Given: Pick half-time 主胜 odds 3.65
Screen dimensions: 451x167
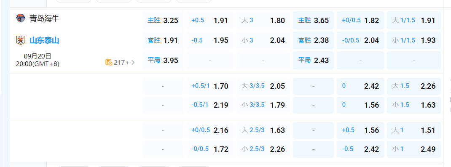Looking at the screenshot, I should pyautogui.click(x=314, y=20).
